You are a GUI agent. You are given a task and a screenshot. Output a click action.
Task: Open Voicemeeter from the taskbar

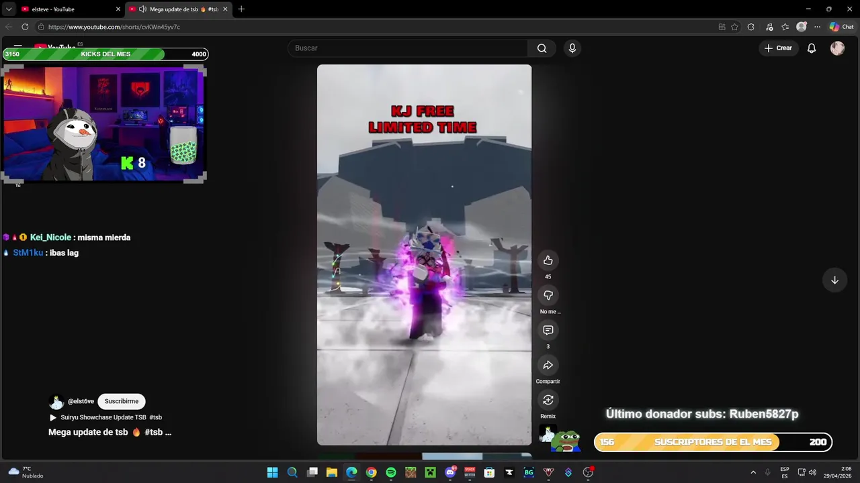pyautogui.click(x=470, y=472)
